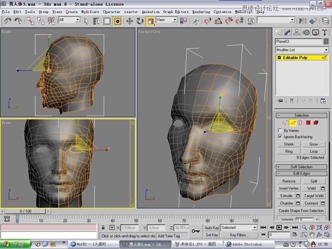Select the Unlink Selection tool

(x=40, y=21)
